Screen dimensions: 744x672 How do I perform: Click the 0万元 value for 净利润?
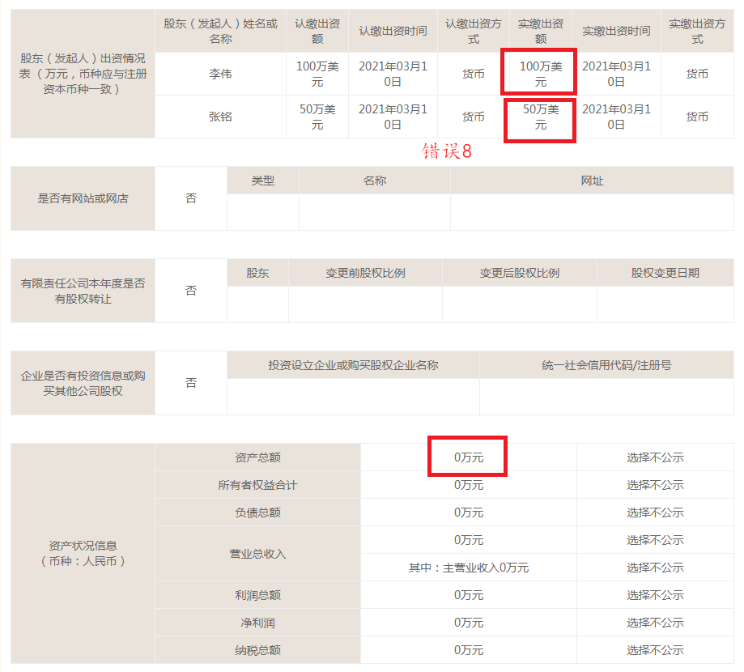coord(468,623)
